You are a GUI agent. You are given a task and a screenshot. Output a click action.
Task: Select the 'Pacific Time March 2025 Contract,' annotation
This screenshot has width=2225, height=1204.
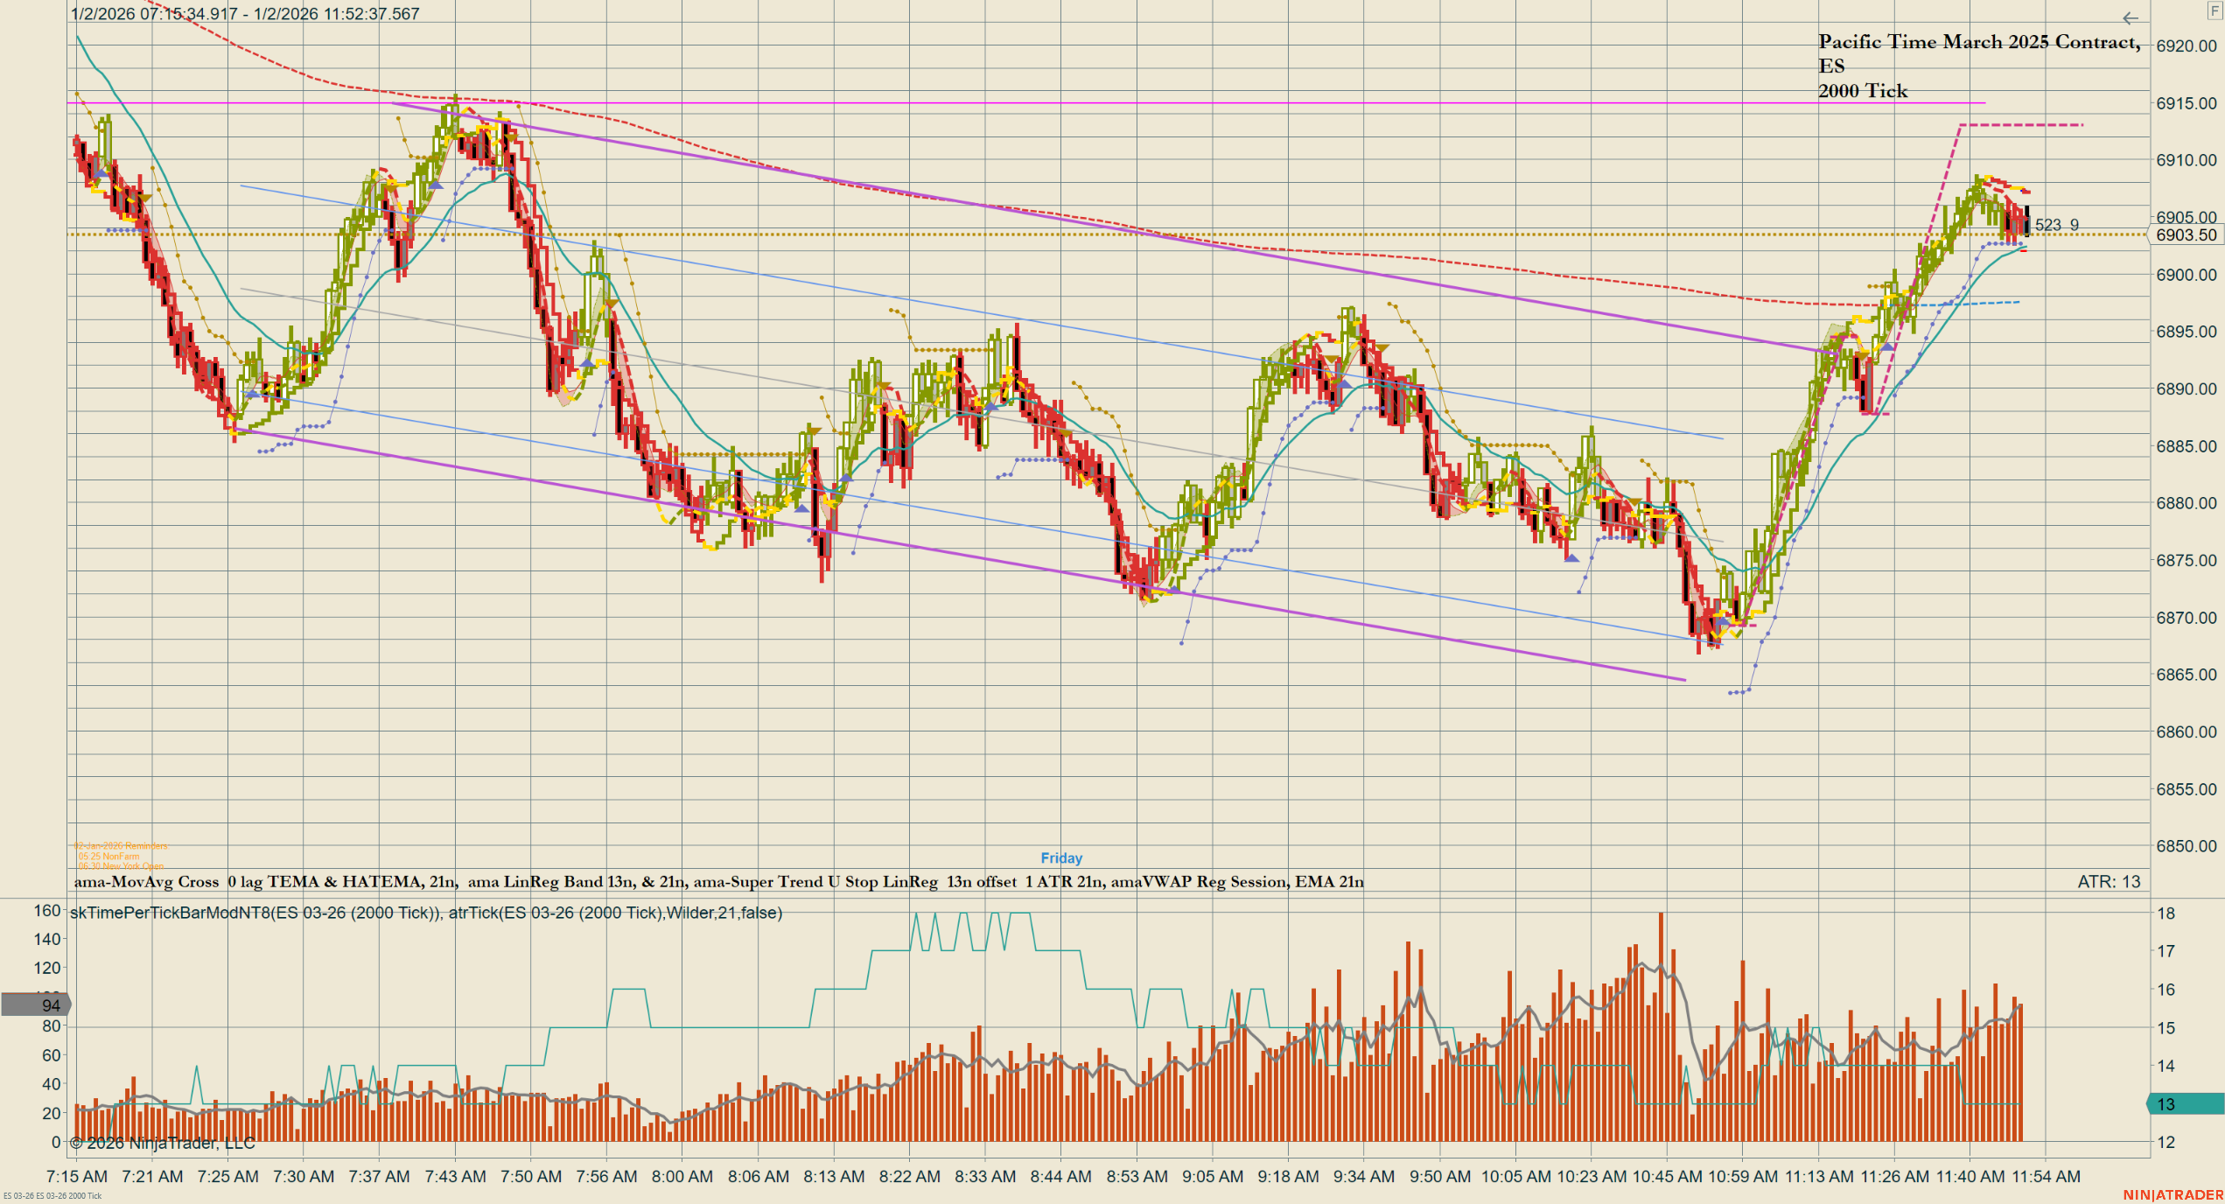point(1979,41)
